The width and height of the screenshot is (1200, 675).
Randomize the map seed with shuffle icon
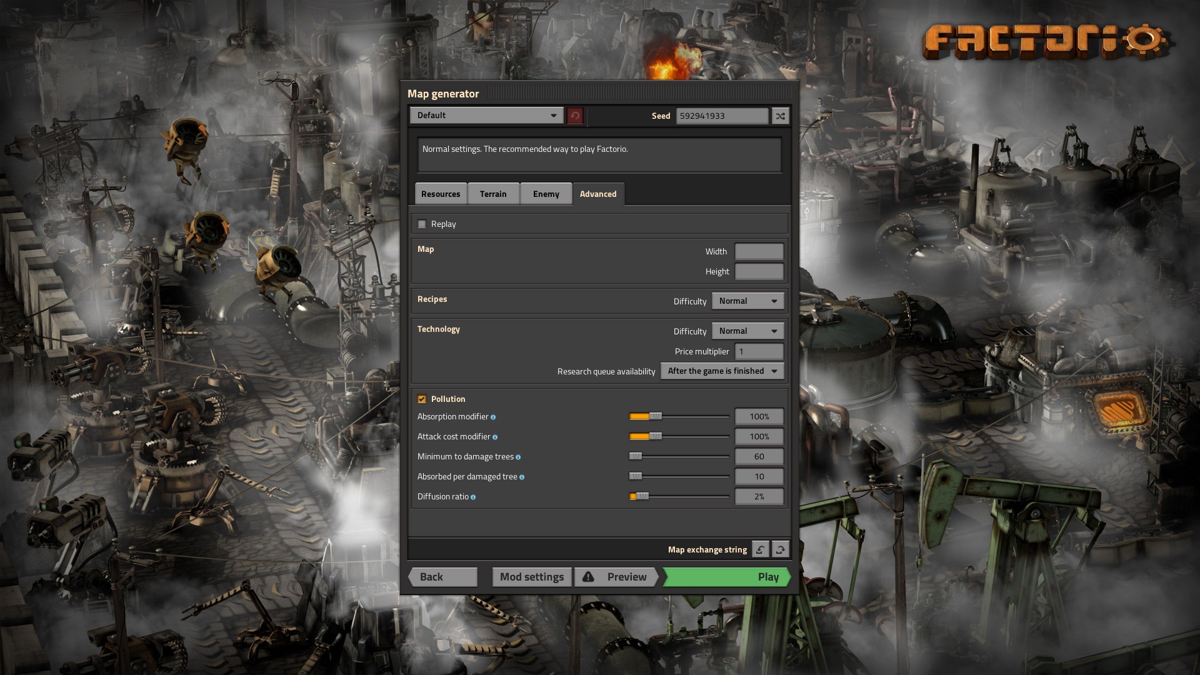pyautogui.click(x=781, y=116)
